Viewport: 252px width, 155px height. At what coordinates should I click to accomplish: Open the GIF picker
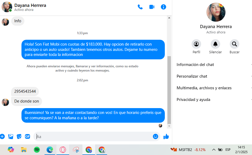tap(28, 136)
